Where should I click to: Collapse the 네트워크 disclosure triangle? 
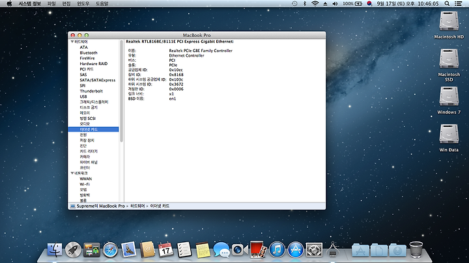pos(72,173)
